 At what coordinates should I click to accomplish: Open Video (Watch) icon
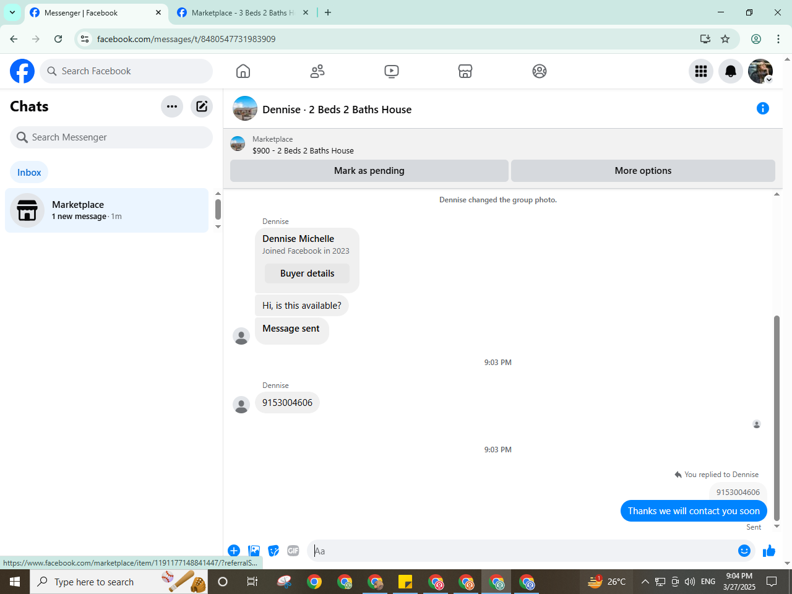point(392,71)
